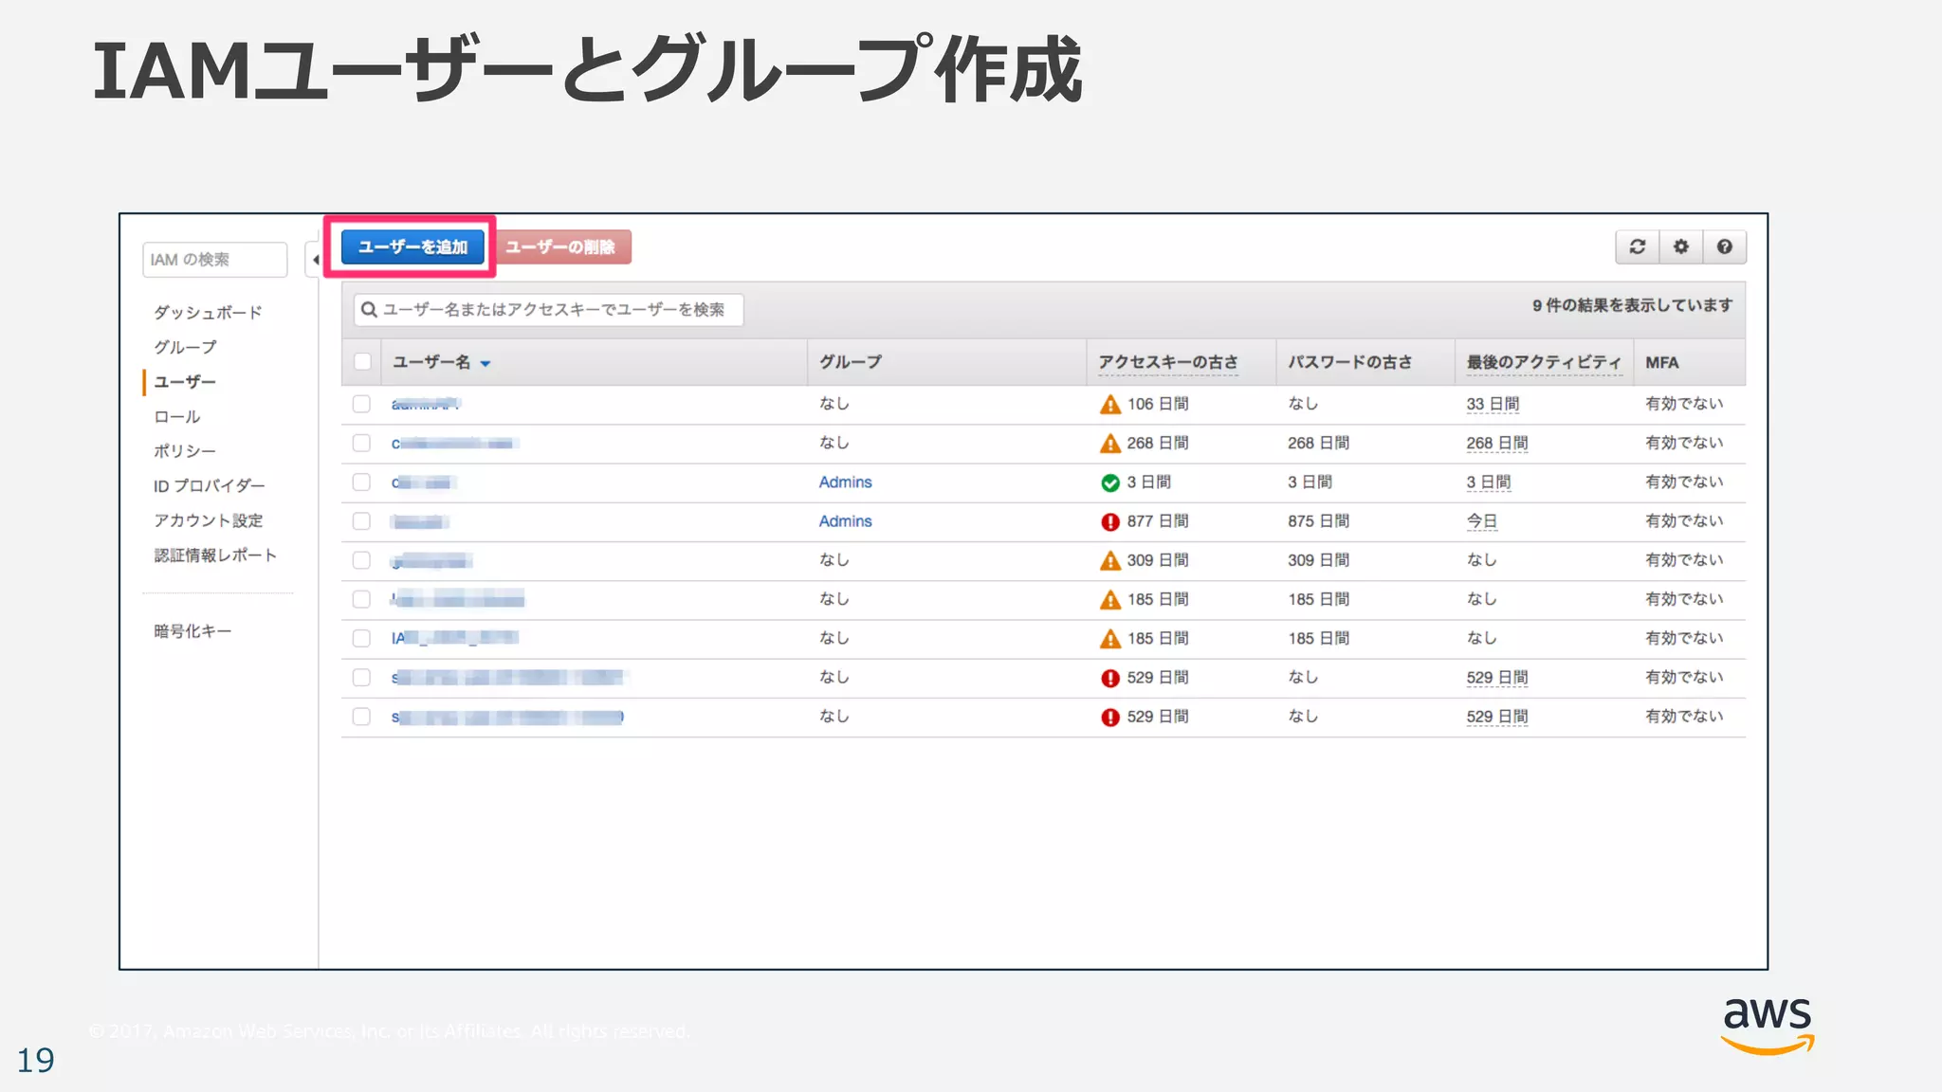Sort by the ユーザー名 column dropdown arrow
Screen dimensions: 1942x1092
point(485,363)
